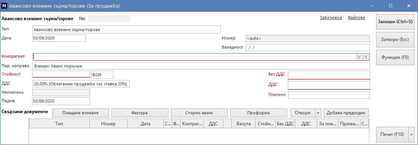Edit the Падеж date field
Screen dimensions: 418x145
pyautogui.click(x=61, y=101)
